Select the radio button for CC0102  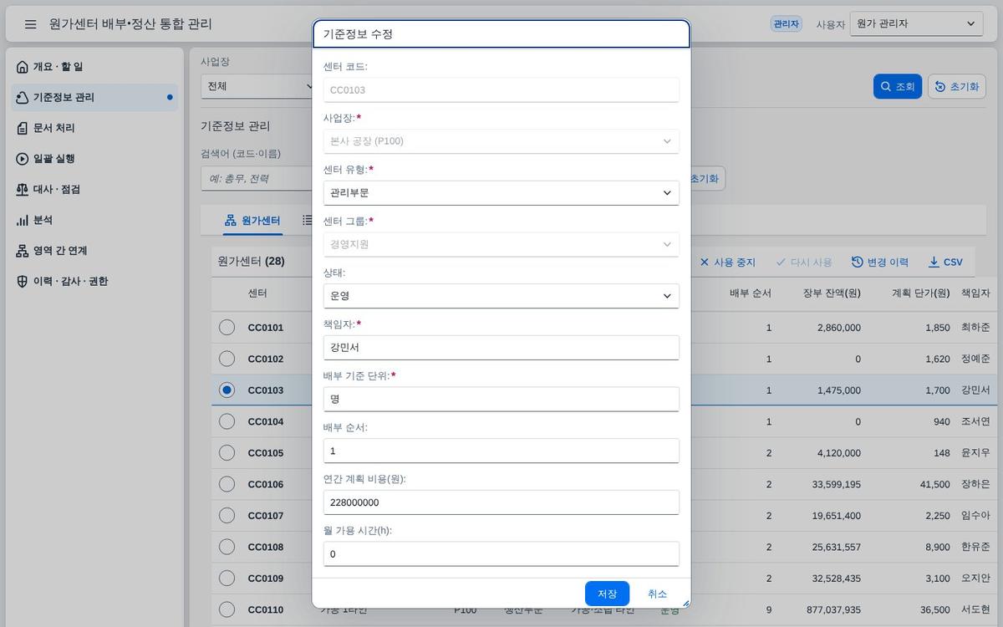[x=227, y=359]
